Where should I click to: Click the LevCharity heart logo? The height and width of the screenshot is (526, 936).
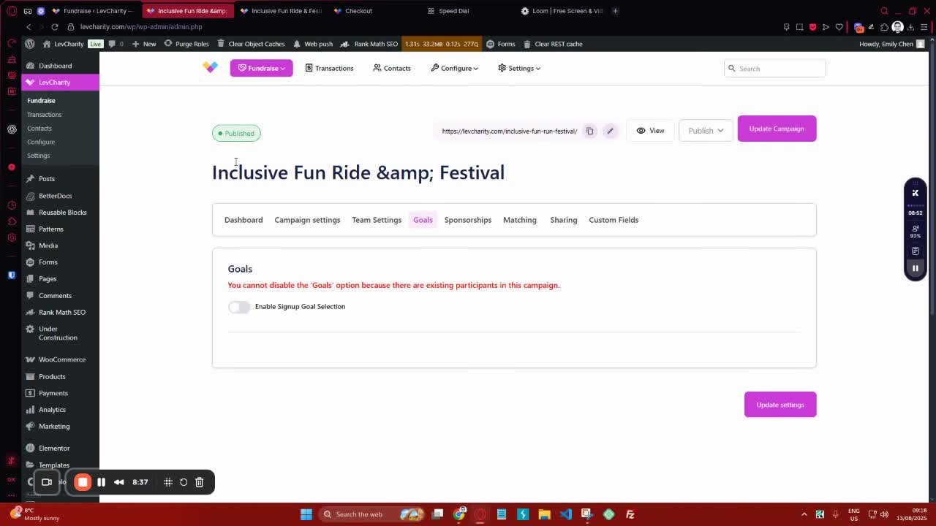coord(210,67)
